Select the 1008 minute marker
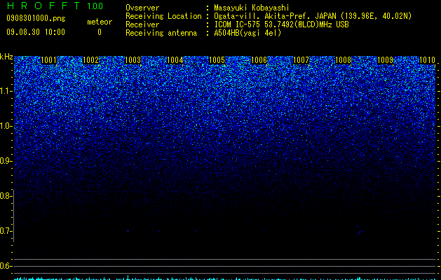Image resolution: width=441 pixels, height=280 pixels. [x=344, y=60]
